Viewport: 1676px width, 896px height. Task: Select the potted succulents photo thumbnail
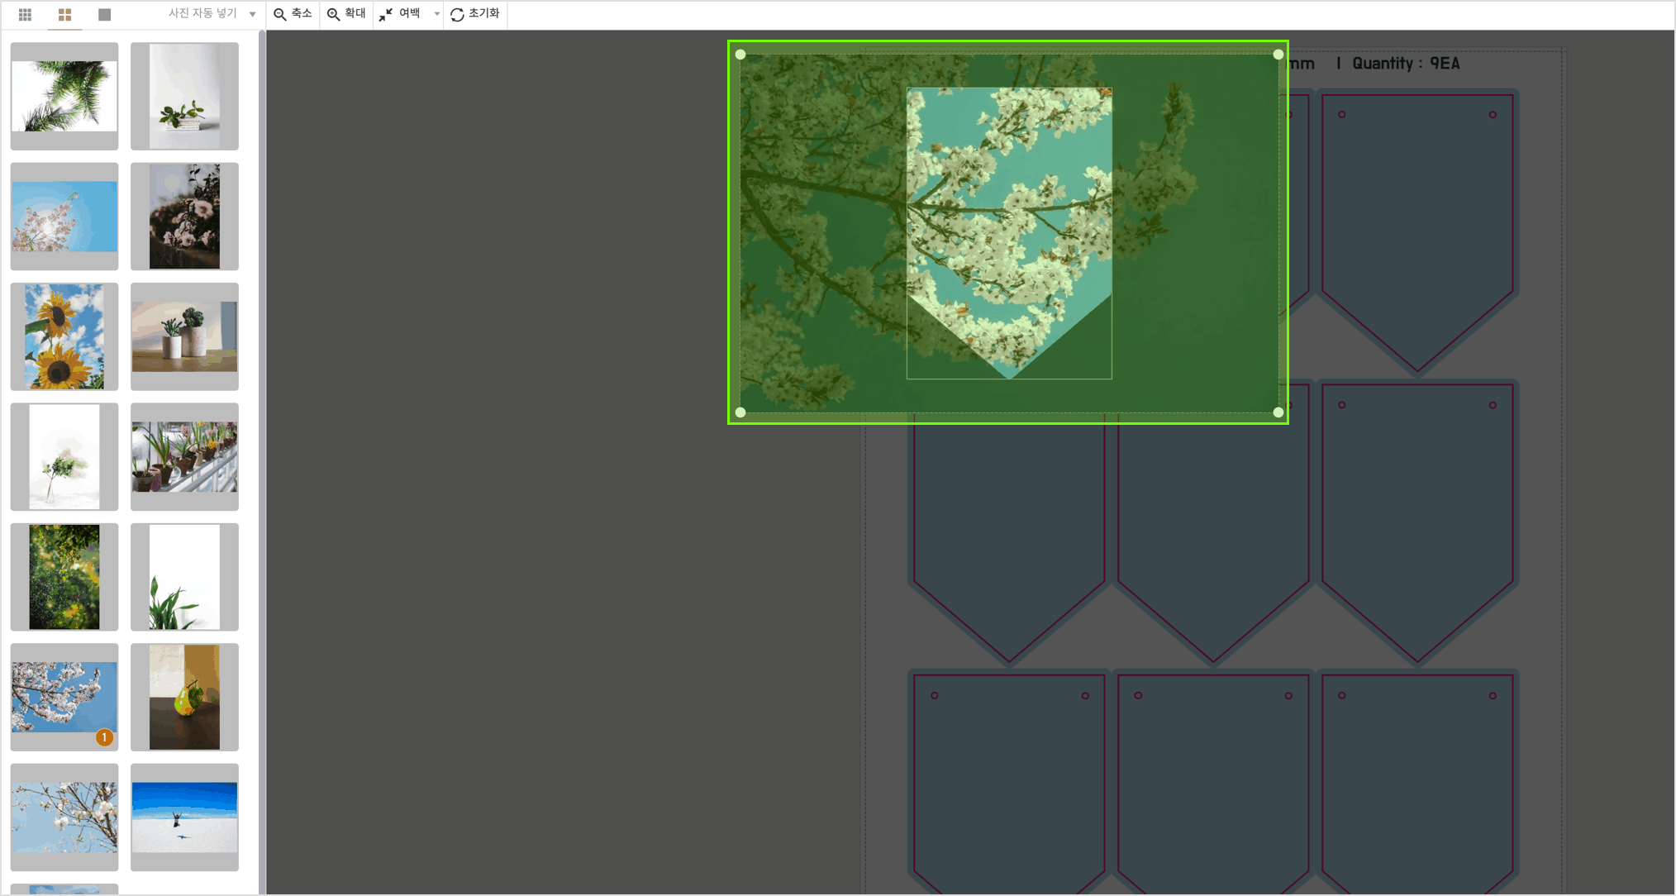click(x=184, y=336)
